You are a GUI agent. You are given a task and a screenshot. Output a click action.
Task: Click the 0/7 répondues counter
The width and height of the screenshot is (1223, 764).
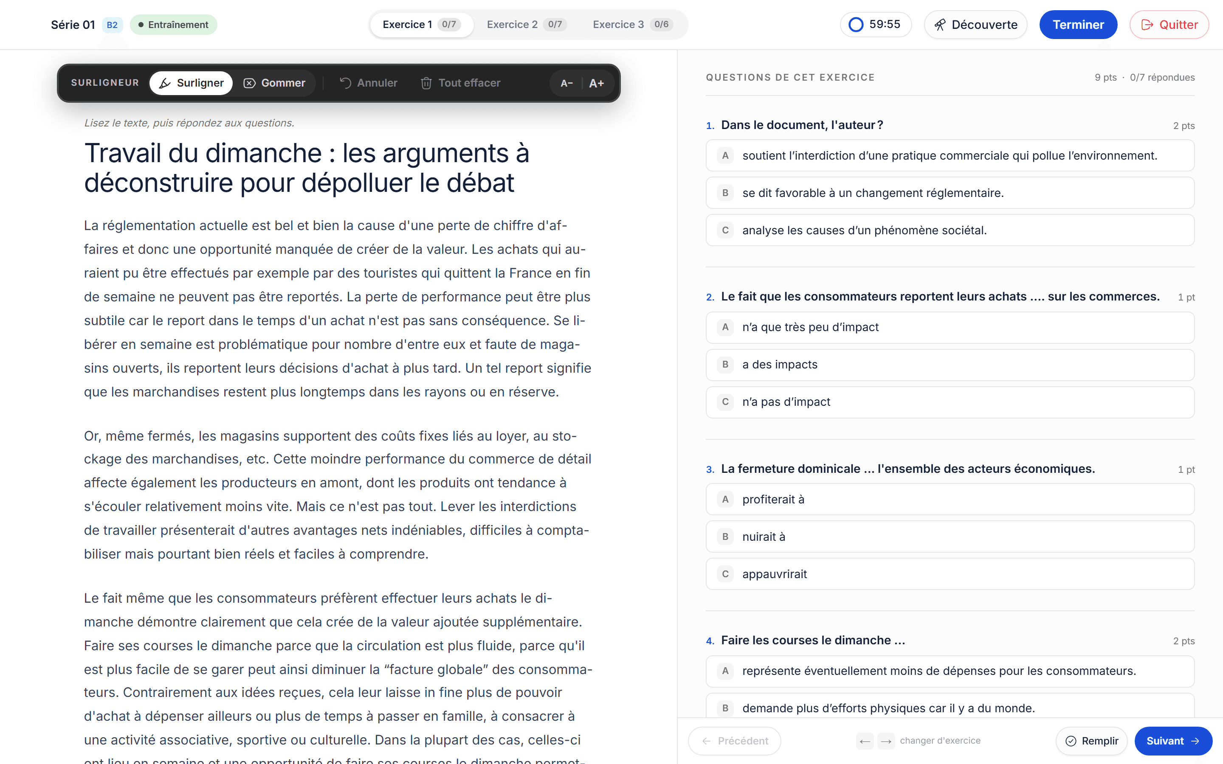tap(1162, 77)
